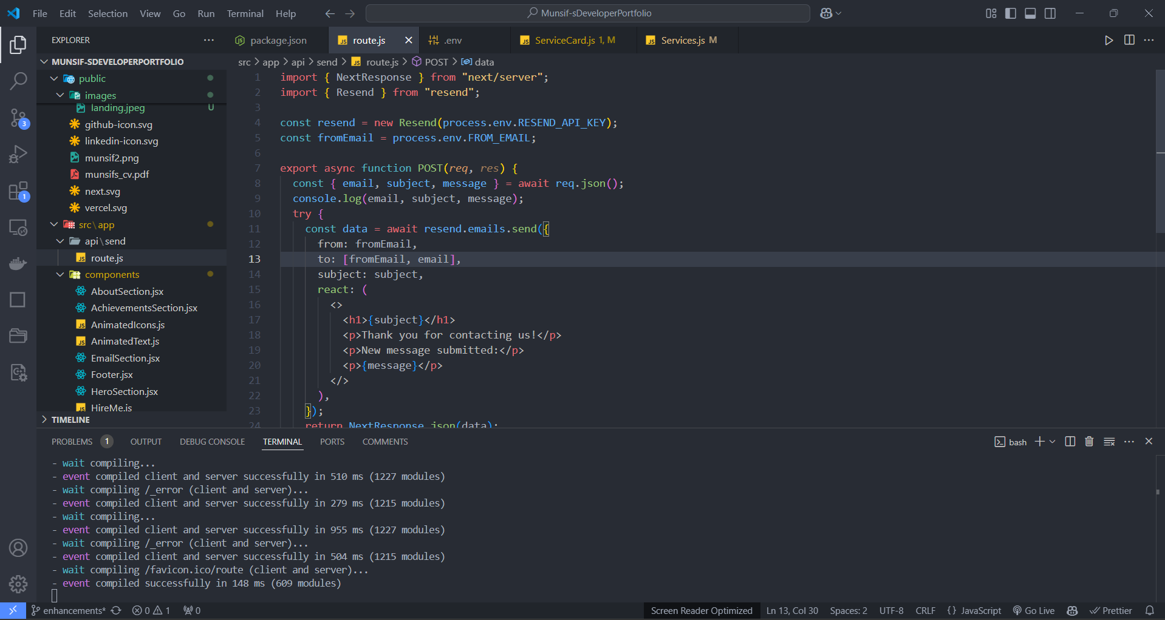Open the Explorer view in activity bar
Viewport: 1165px width, 620px height.
18,44
